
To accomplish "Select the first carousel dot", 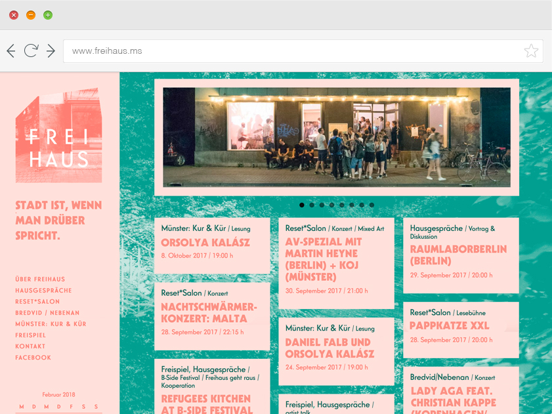I will [302, 205].
